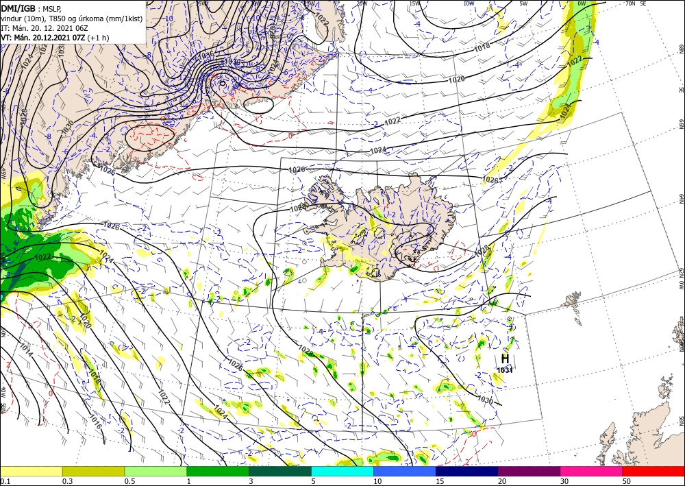Viewport: 685px width, 486px height.
Task: Click the 70N latitude label
Action: (630, 3)
